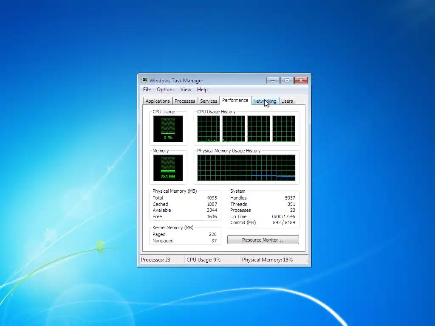Viewport: 435px width, 326px height.
Task: Click the 'Available' label
Action: [x=162, y=211]
